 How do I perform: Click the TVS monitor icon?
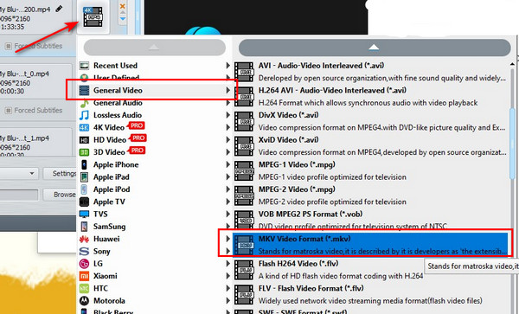pyautogui.click(x=84, y=214)
